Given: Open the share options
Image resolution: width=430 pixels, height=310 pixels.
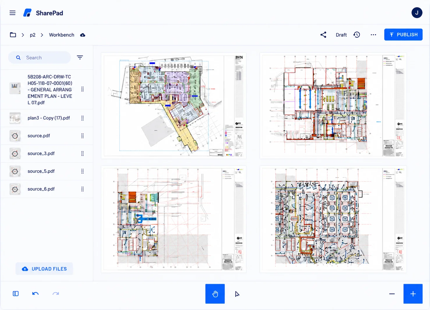Looking at the screenshot, I should pyautogui.click(x=323, y=35).
